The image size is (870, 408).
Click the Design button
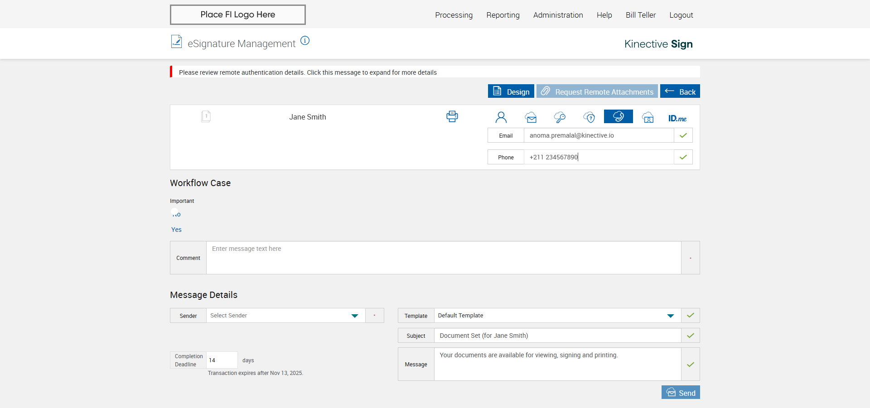(x=511, y=91)
